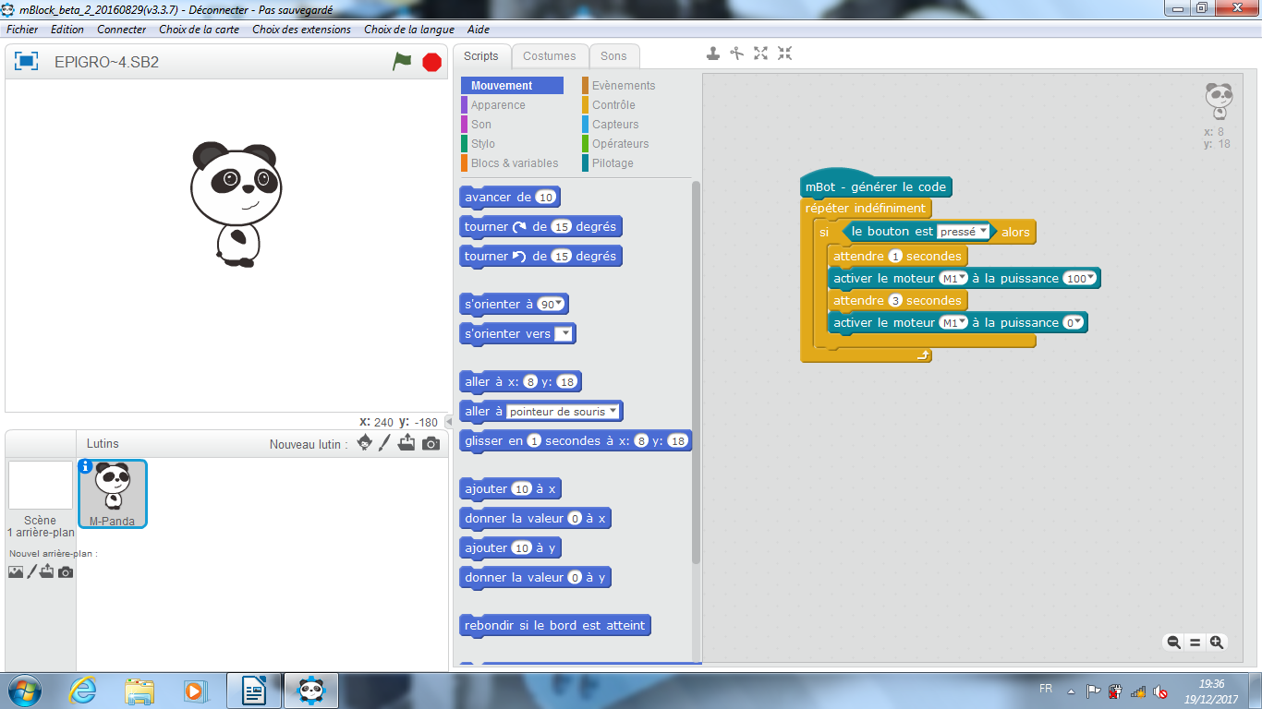Click the 'rebondir si le bord est atteint' block
Screen dimensions: 1262x709
(554, 625)
